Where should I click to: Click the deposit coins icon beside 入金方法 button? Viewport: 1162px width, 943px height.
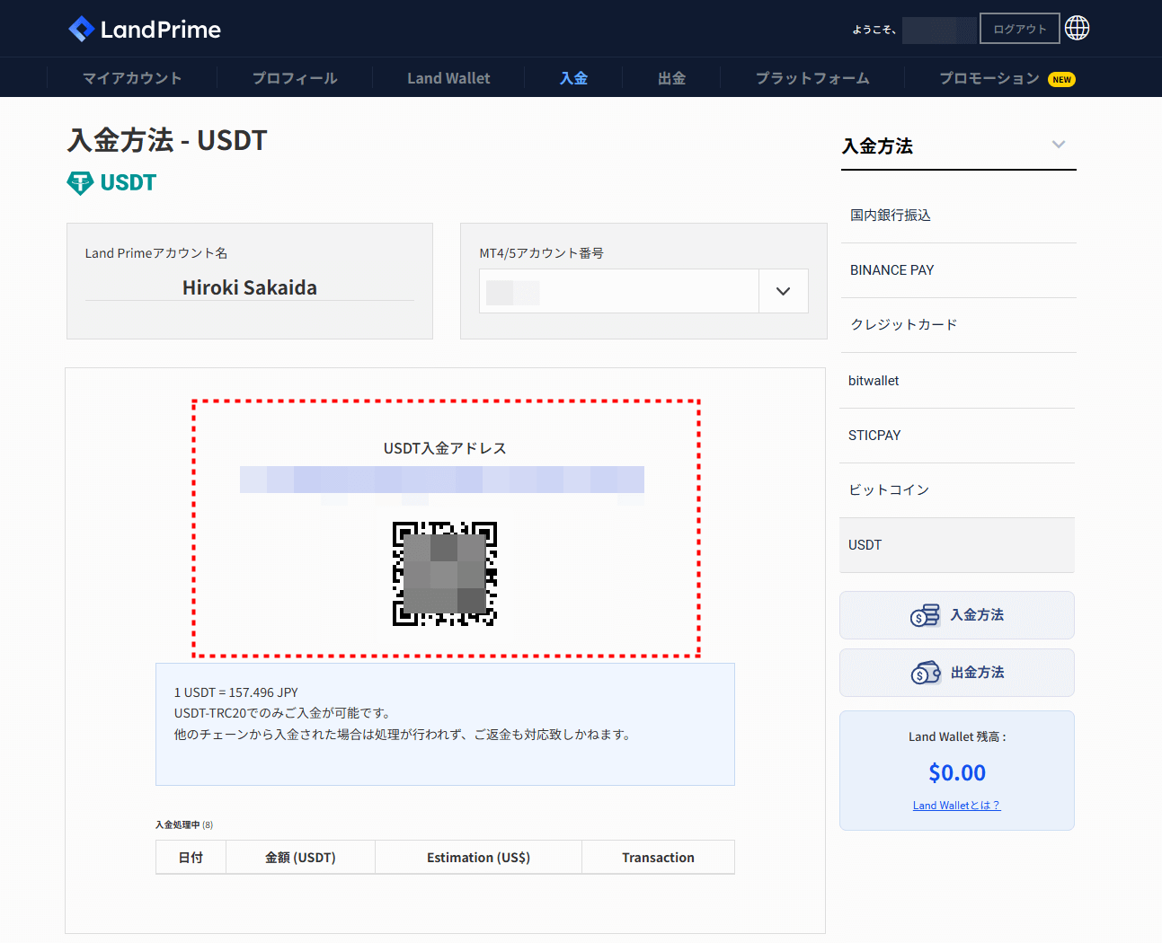925,615
